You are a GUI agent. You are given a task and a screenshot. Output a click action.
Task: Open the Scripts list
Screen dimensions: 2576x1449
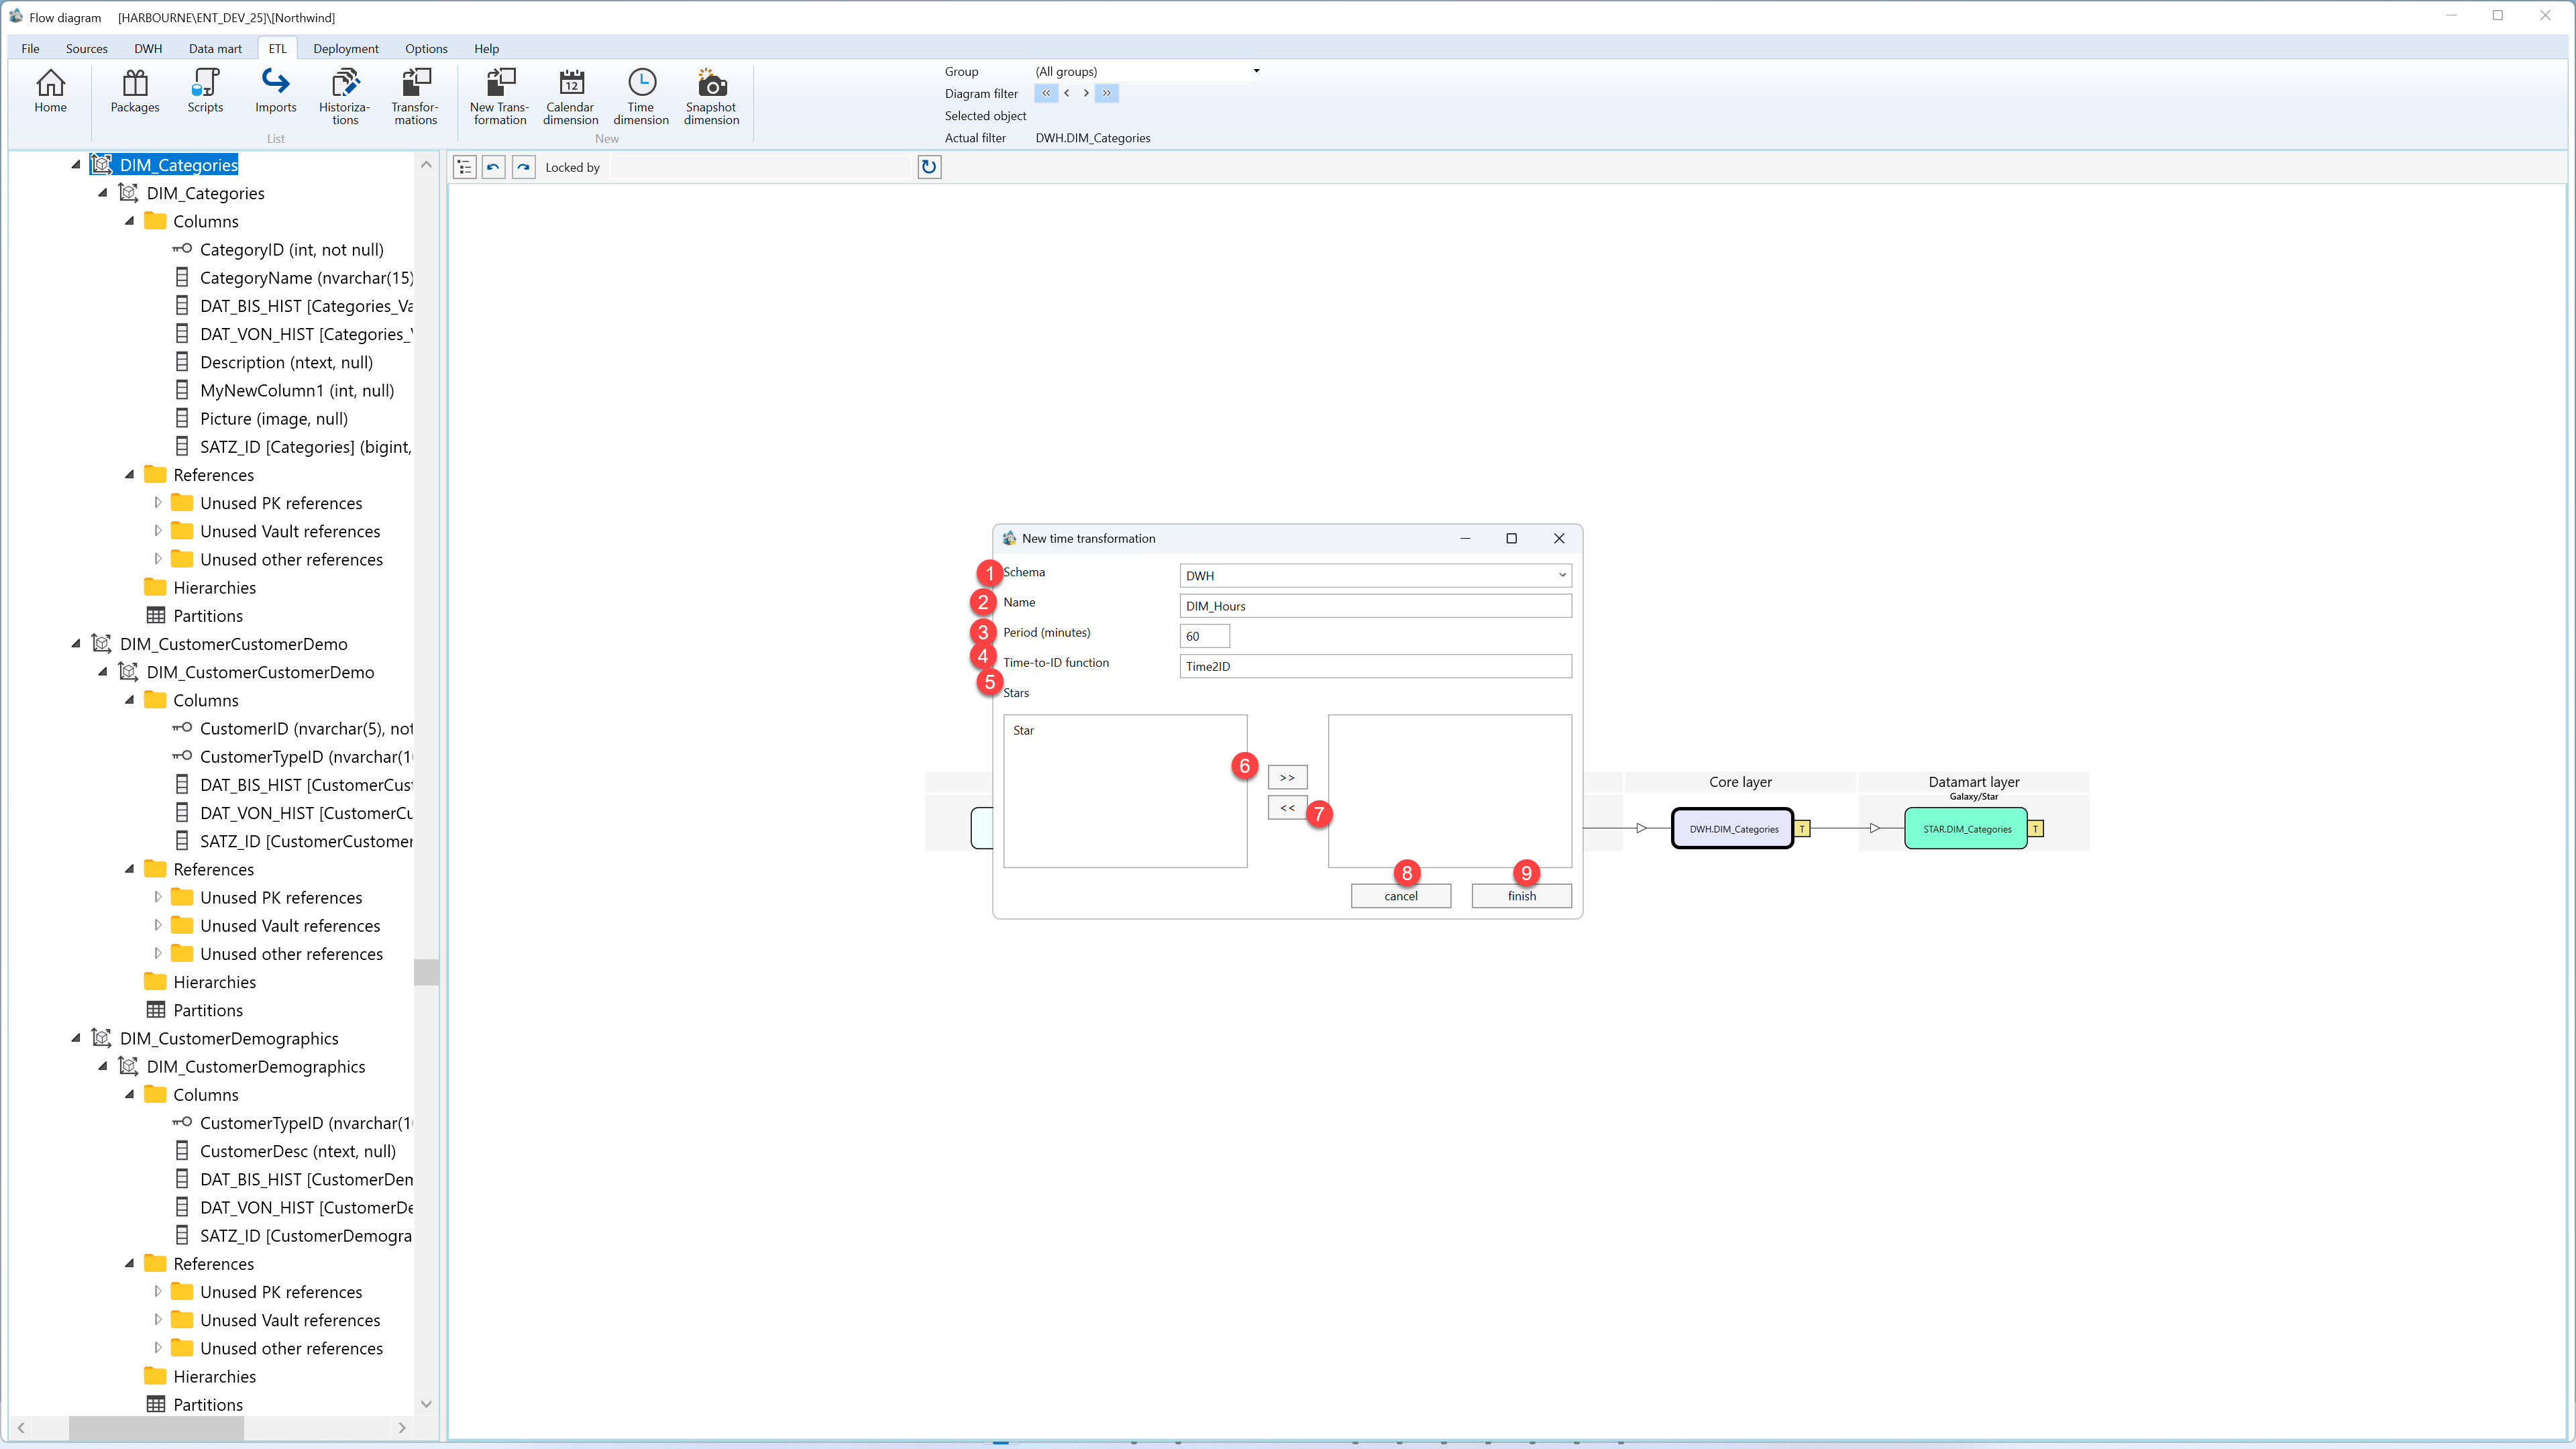tap(205, 91)
